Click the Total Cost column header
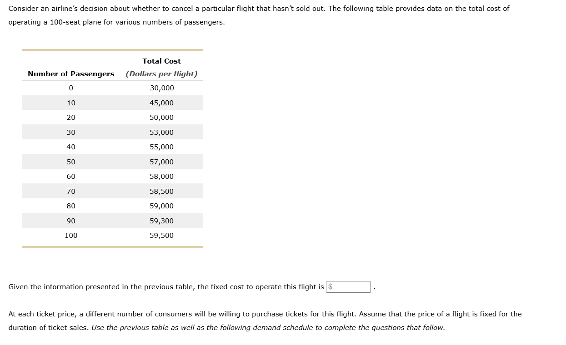 click(162, 61)
